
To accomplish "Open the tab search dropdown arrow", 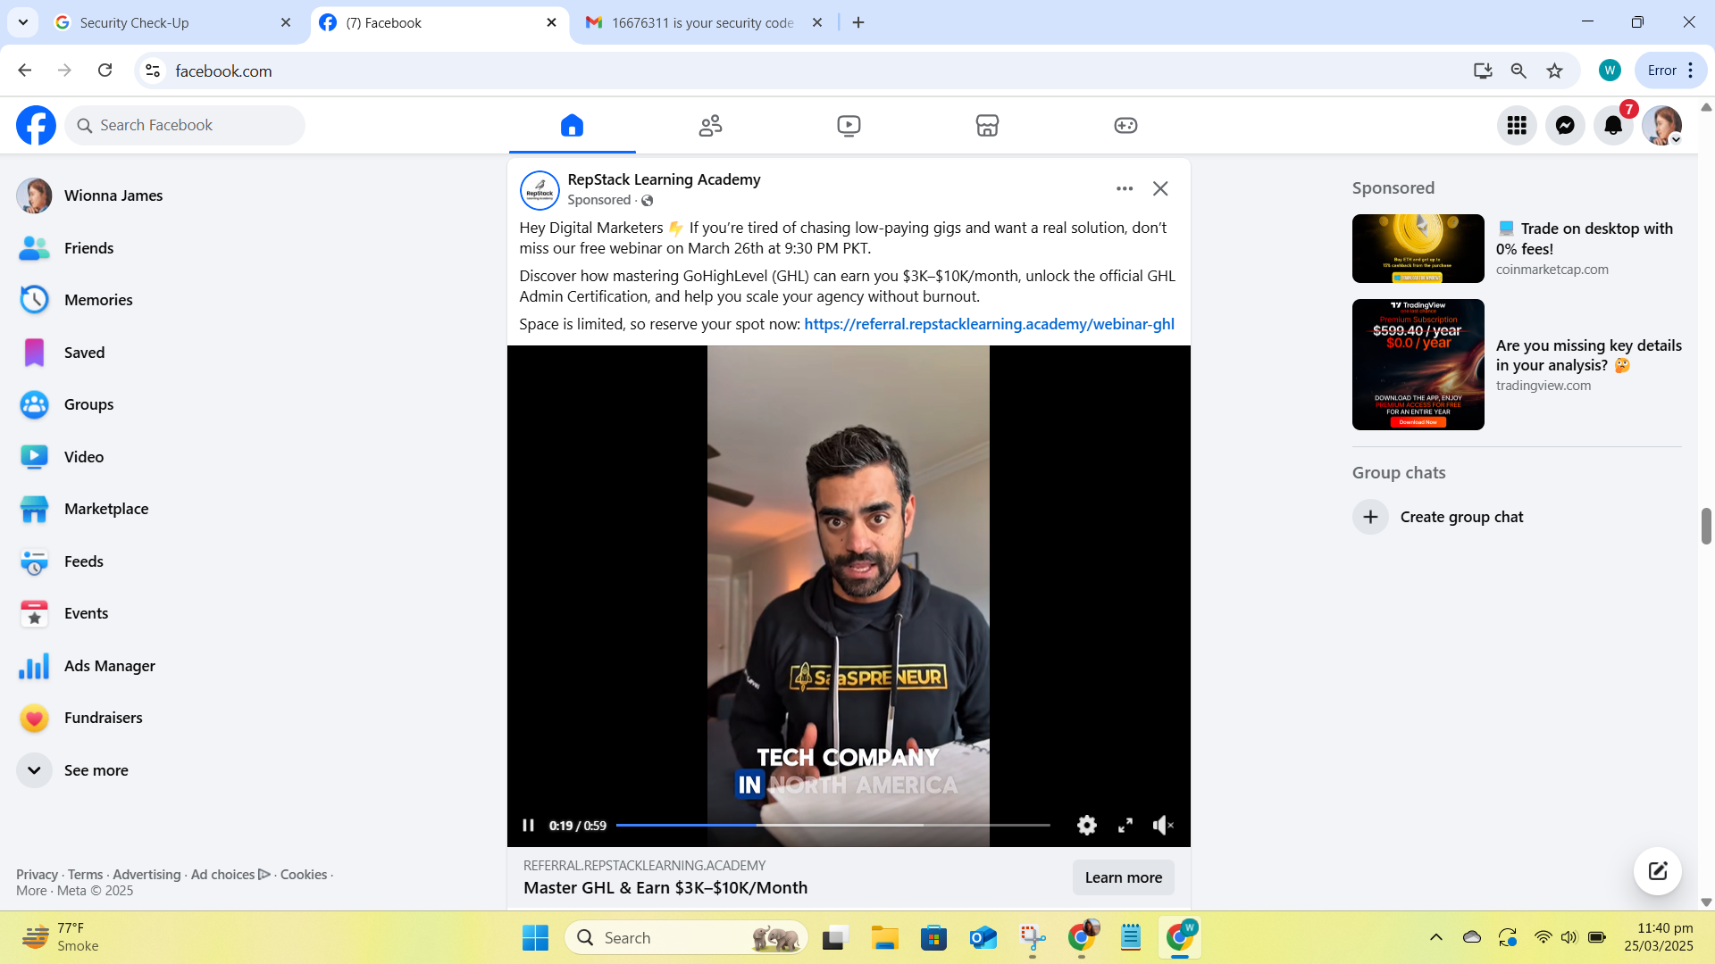I will click(x=22, y=22).
